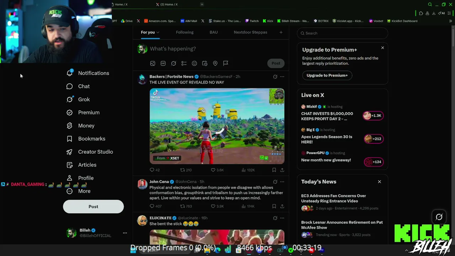This screenshot has height=256, width=455.
Task: Add a new timeline tab with plus
Action: click(x=281, y=32)
